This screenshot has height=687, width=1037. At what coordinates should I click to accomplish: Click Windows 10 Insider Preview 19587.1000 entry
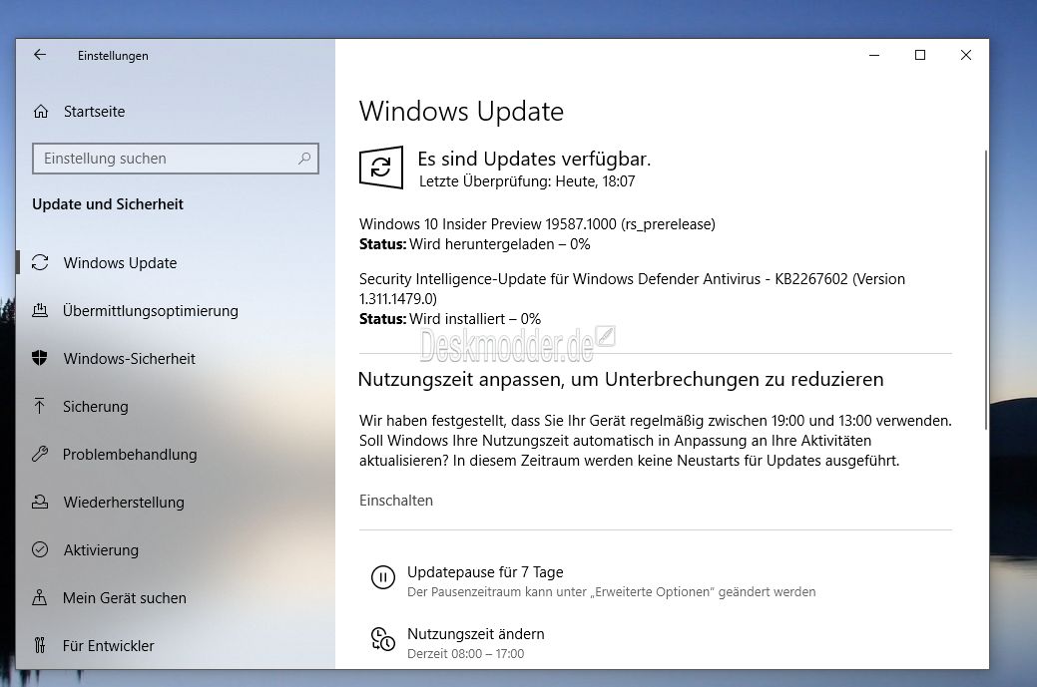[x=537, y=224]
